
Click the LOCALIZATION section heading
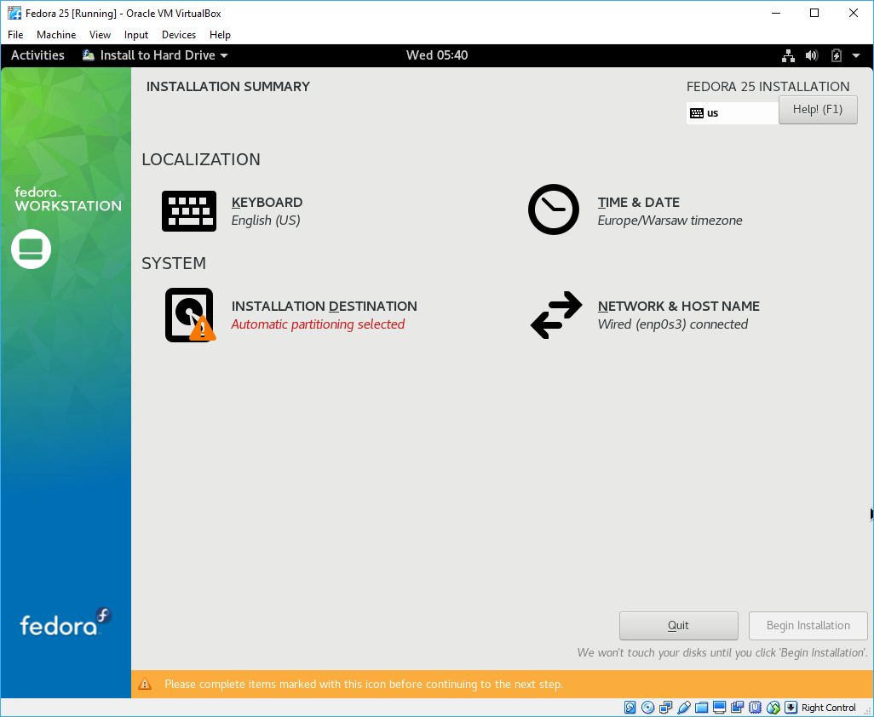(201, 159)
